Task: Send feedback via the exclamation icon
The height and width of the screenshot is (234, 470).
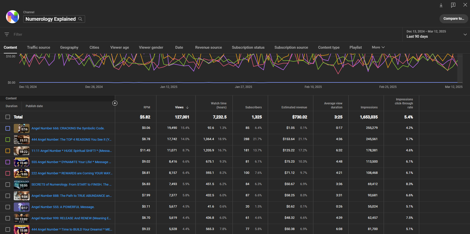Action: (x=453, y=5)
